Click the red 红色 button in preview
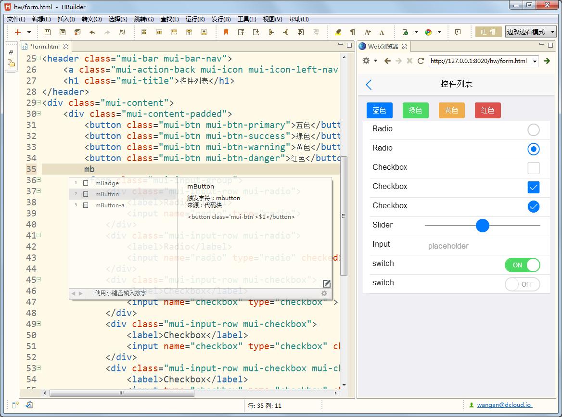 click(487, 110)
